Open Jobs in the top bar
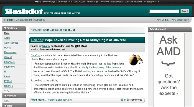 tap(127, 2)
